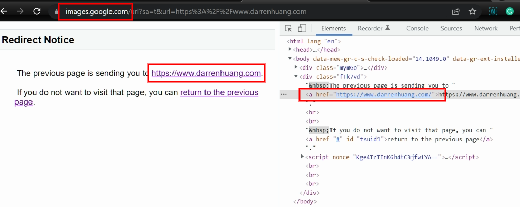The image size is (520, 207).
Task: Click the forward navigation arrow
Action: (x=20, y=11)
